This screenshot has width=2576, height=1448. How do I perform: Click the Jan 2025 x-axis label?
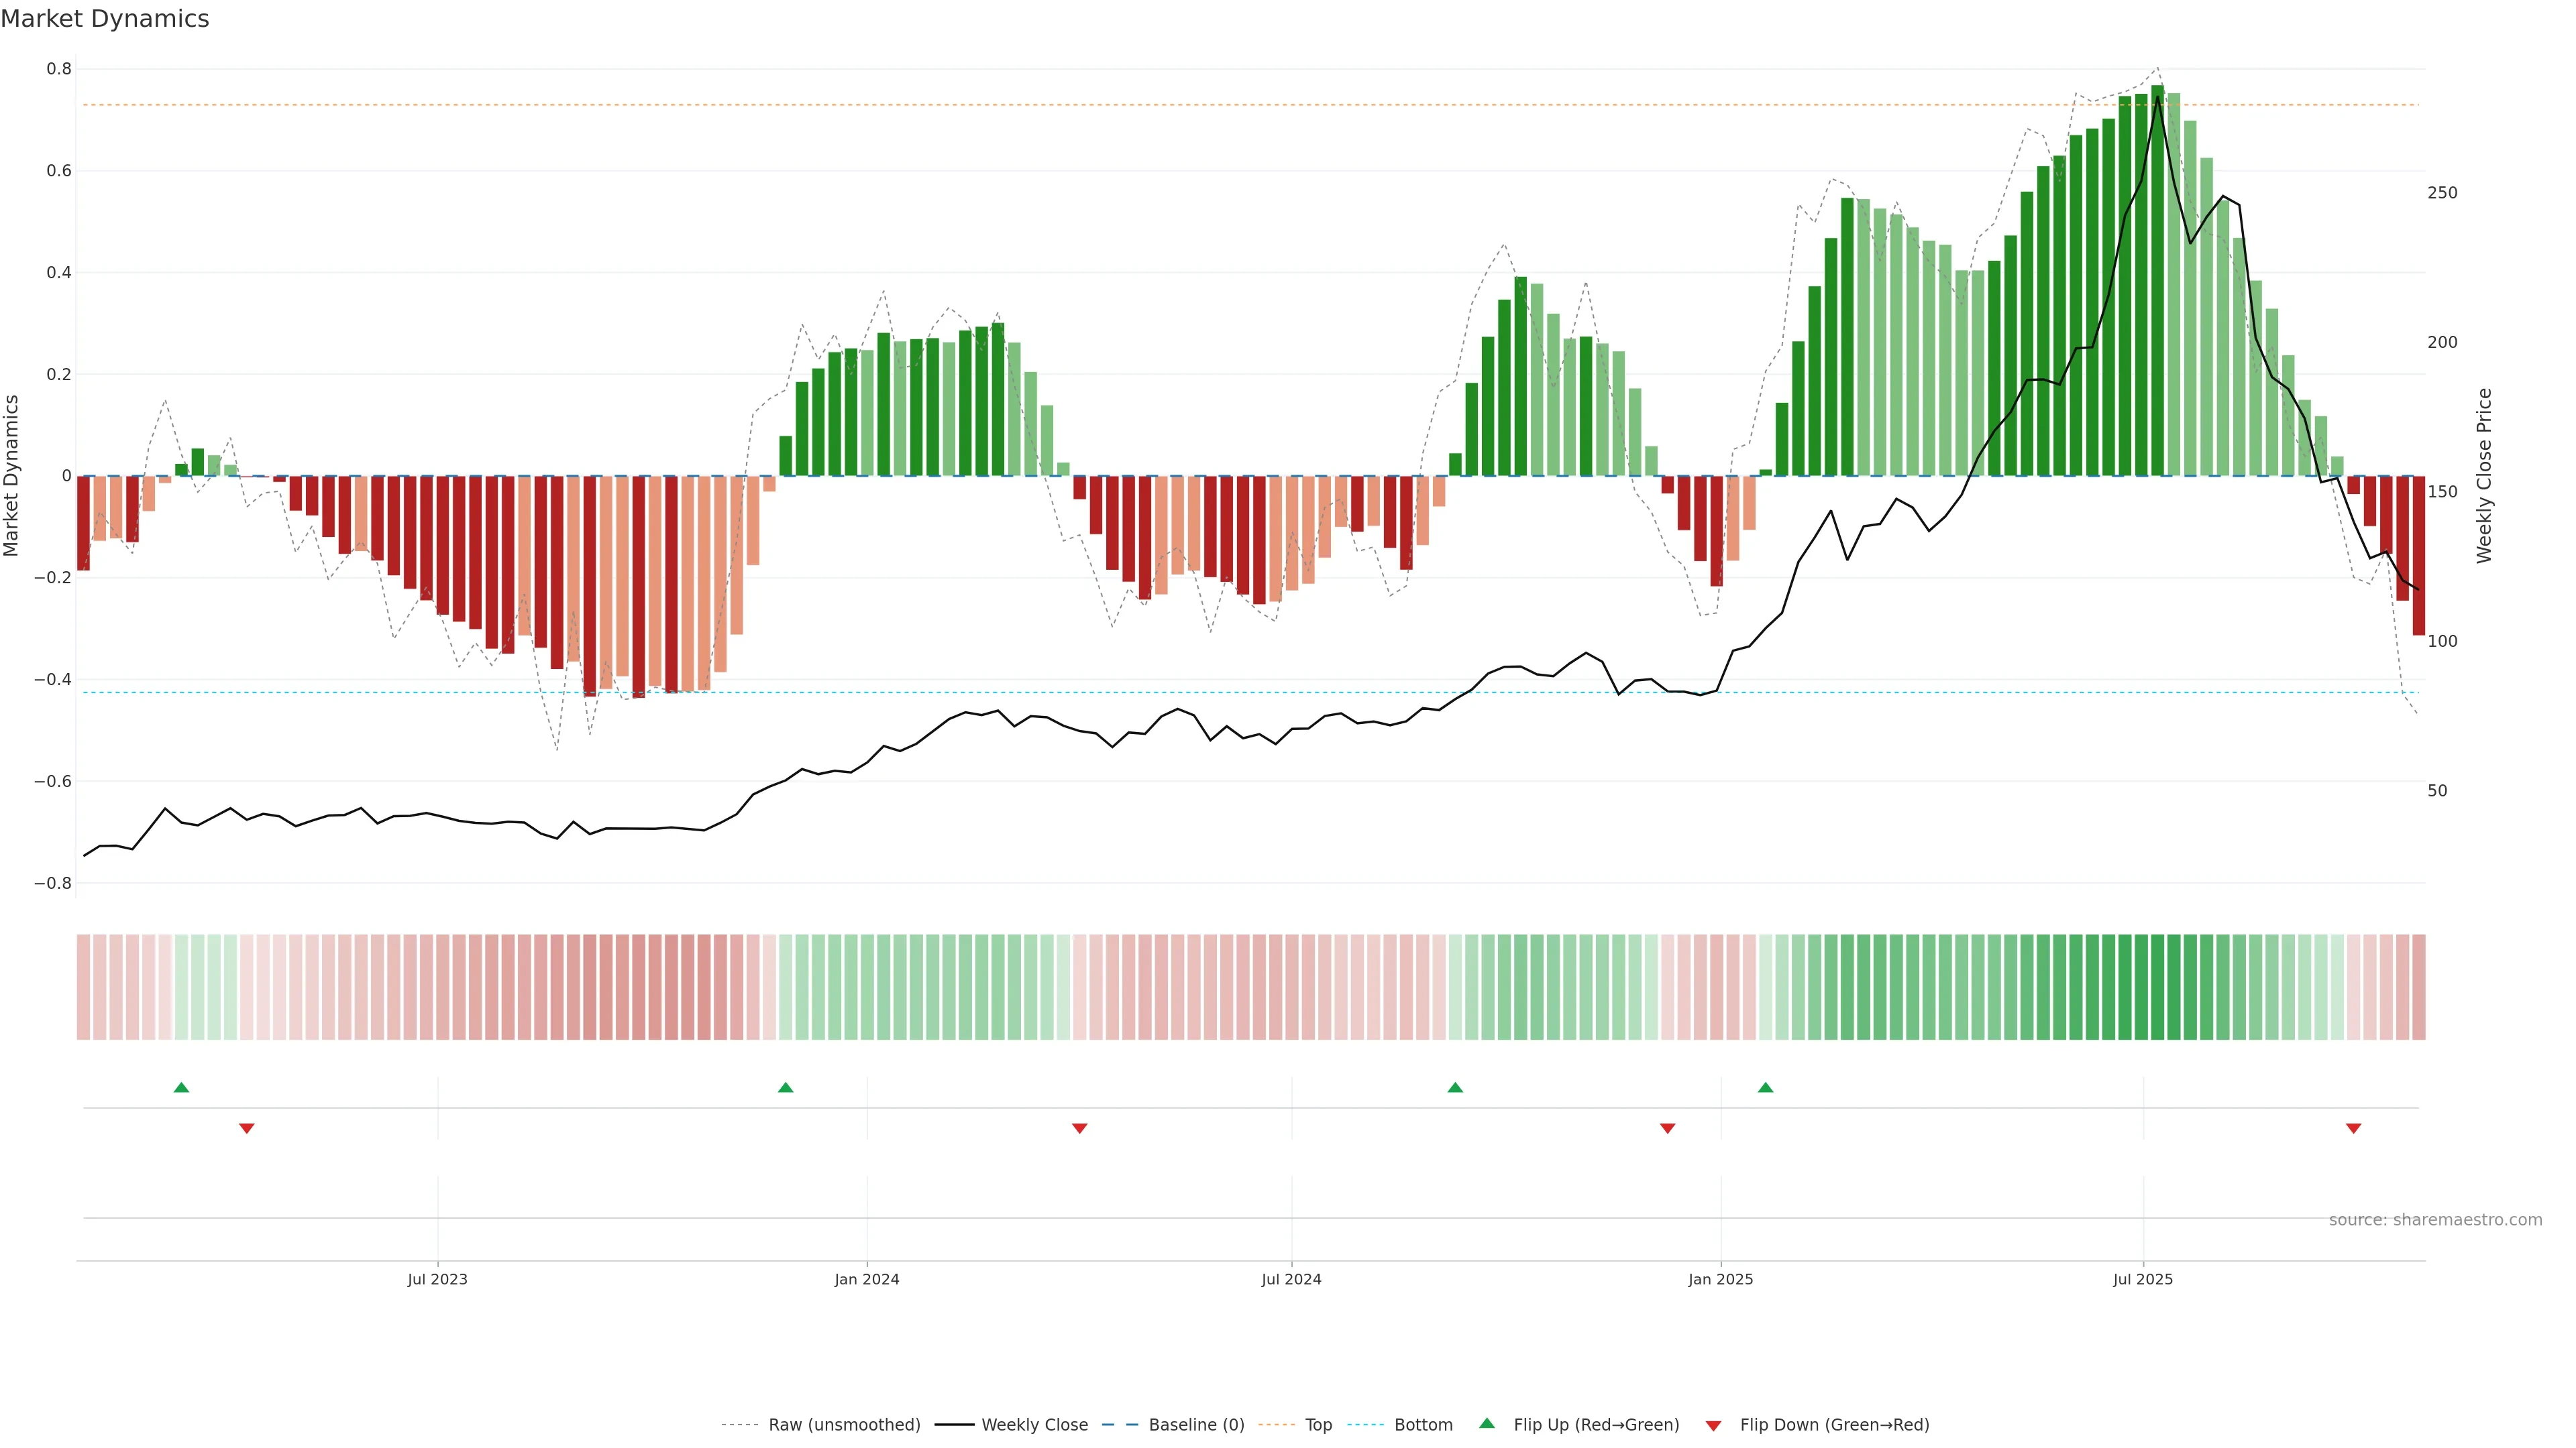coord(1720,1279)
